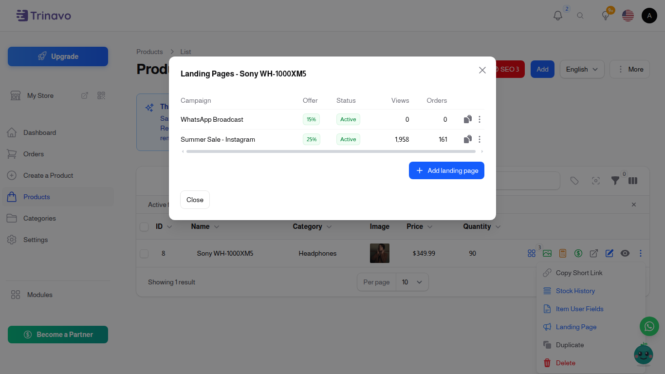Viewport: 665px width, 374px height.
Task: Sort by Price column header
Action: coord(419,226)
